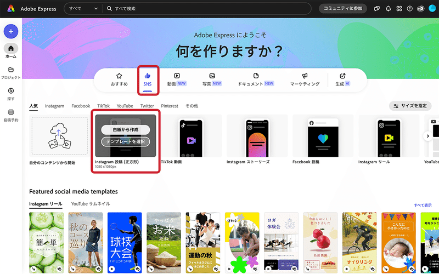Open the apps grid icon
439x274 pixels.
399,9
